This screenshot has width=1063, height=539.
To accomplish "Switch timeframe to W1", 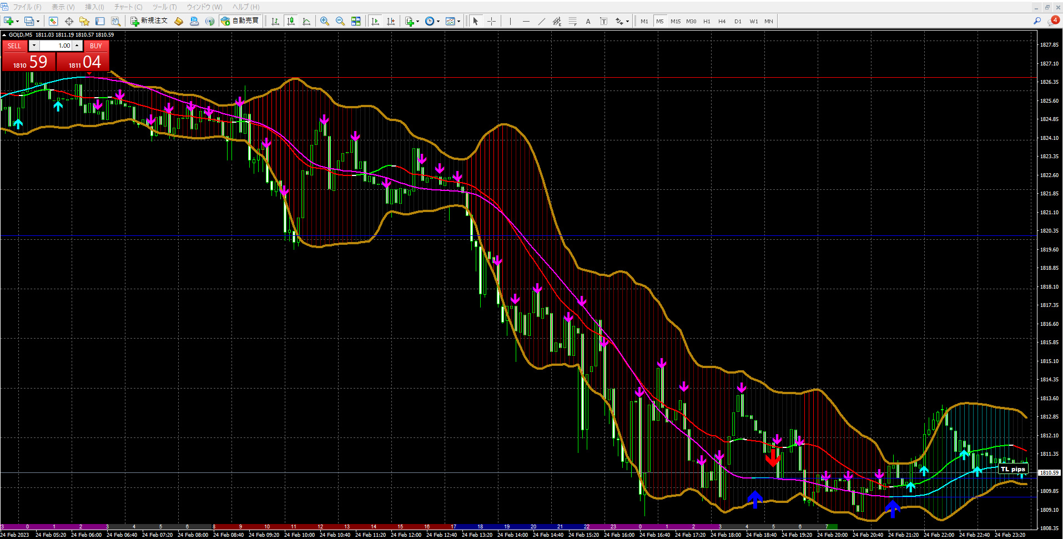I will [x=753, y=21].
